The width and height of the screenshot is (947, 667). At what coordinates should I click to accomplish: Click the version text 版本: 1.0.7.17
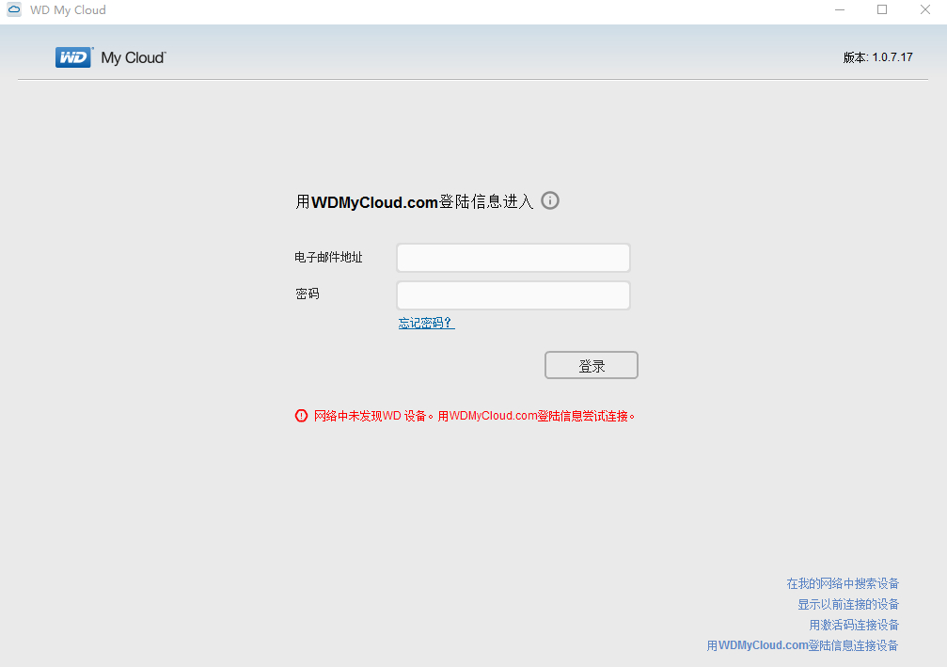[x=877, y=57]
